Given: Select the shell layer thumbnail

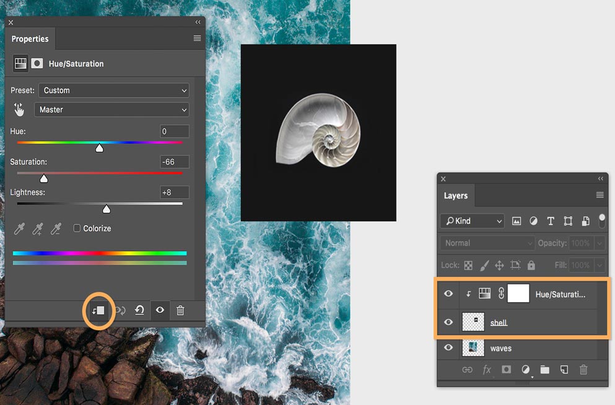Looking at the screenshot, I should [473, 322].
